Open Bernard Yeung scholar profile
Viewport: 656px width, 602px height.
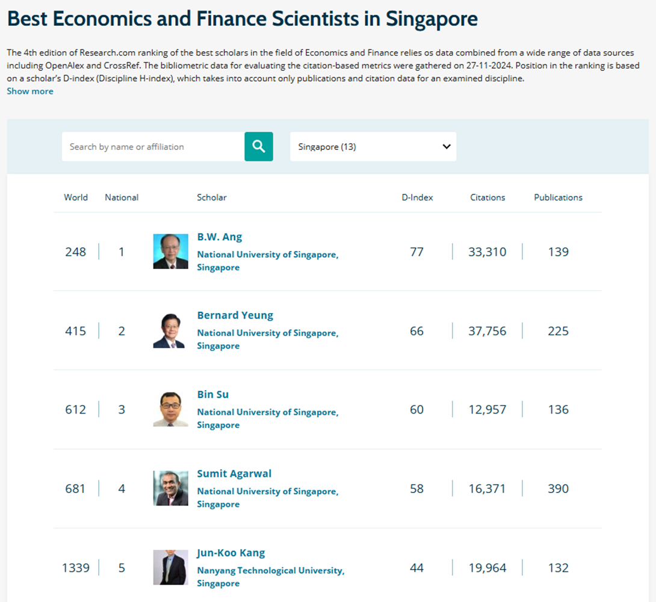pyautogui.click(x=235, y=315)
